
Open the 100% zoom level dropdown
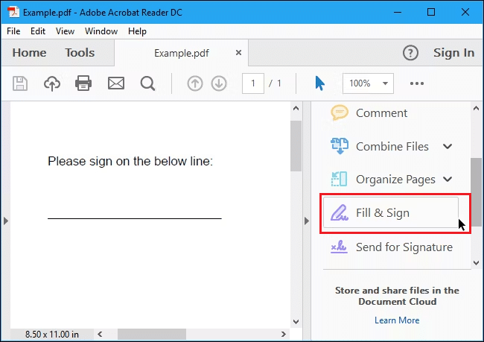click(367, 83)
